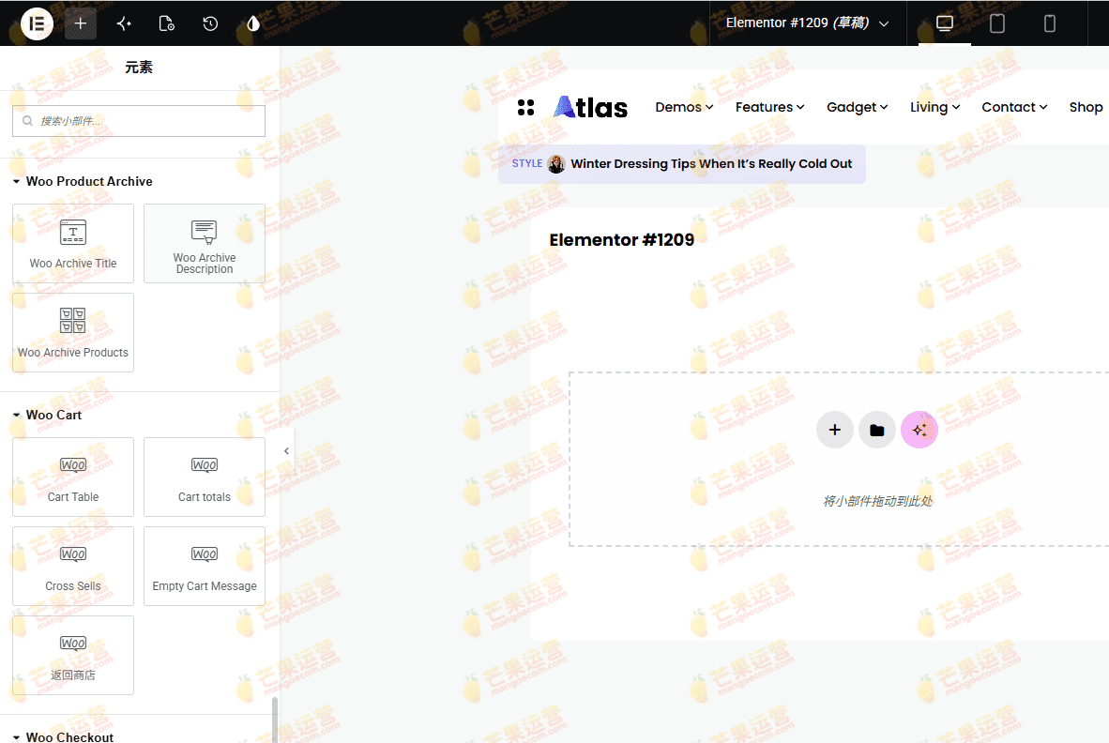
Task: Click the Atlas site logo
Action: [590, 108]
